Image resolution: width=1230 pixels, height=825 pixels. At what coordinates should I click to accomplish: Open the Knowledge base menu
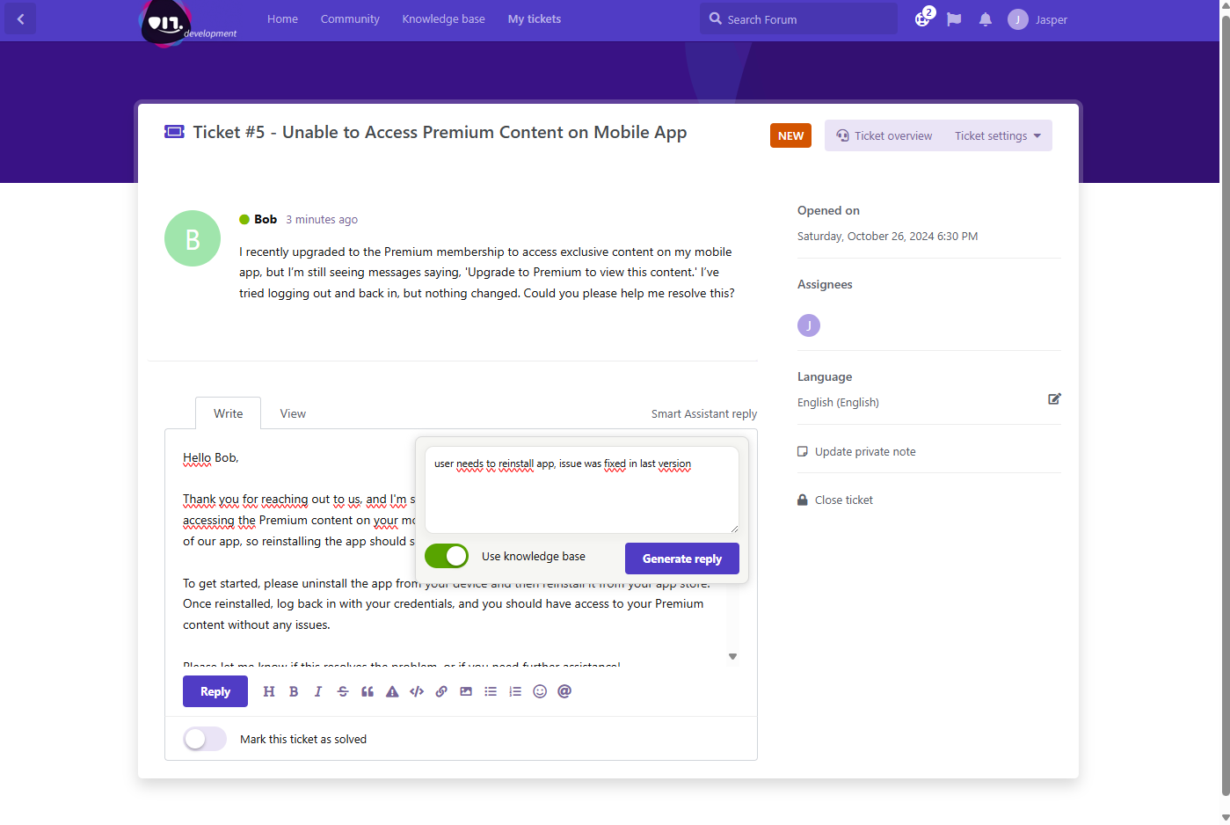443,18
